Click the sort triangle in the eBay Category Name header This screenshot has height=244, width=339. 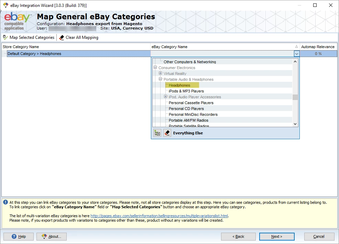(x=296, y=46)
